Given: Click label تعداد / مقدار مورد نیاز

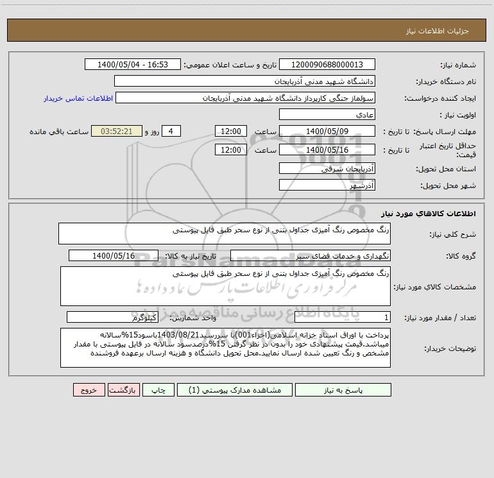Looking at the screenshot, I should coord(440,318).
